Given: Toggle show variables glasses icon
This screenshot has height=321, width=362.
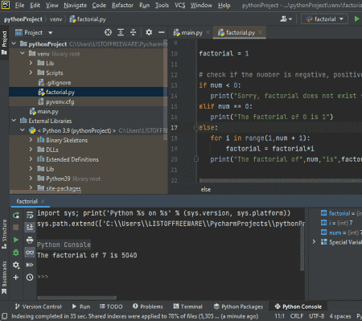Looking at the screenshot, I should [x=30, y=253].
